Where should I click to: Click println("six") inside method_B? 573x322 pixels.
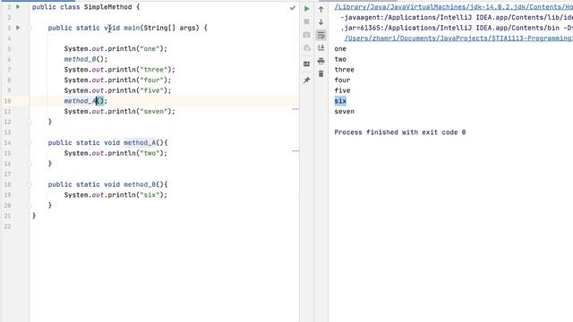pos(115,195)
